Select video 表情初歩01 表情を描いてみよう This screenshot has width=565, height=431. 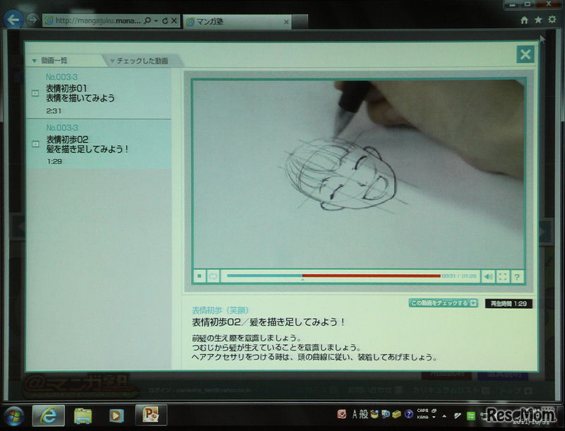coord(98,94)
